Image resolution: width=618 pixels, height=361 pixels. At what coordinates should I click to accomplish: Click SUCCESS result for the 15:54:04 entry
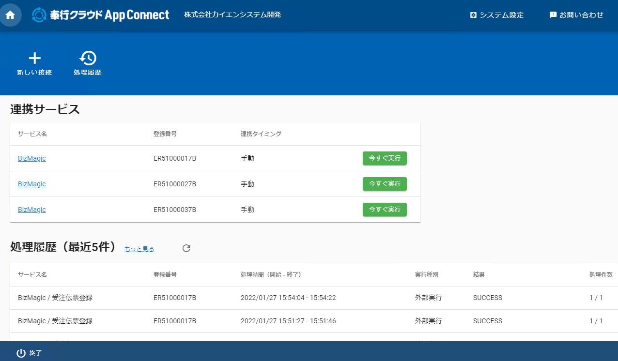[x=488, y=298]
